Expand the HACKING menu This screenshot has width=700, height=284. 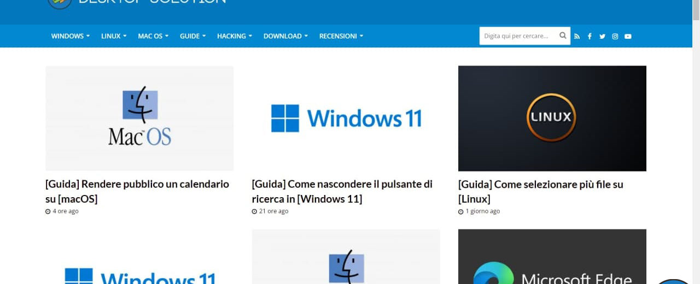(235, 36)
